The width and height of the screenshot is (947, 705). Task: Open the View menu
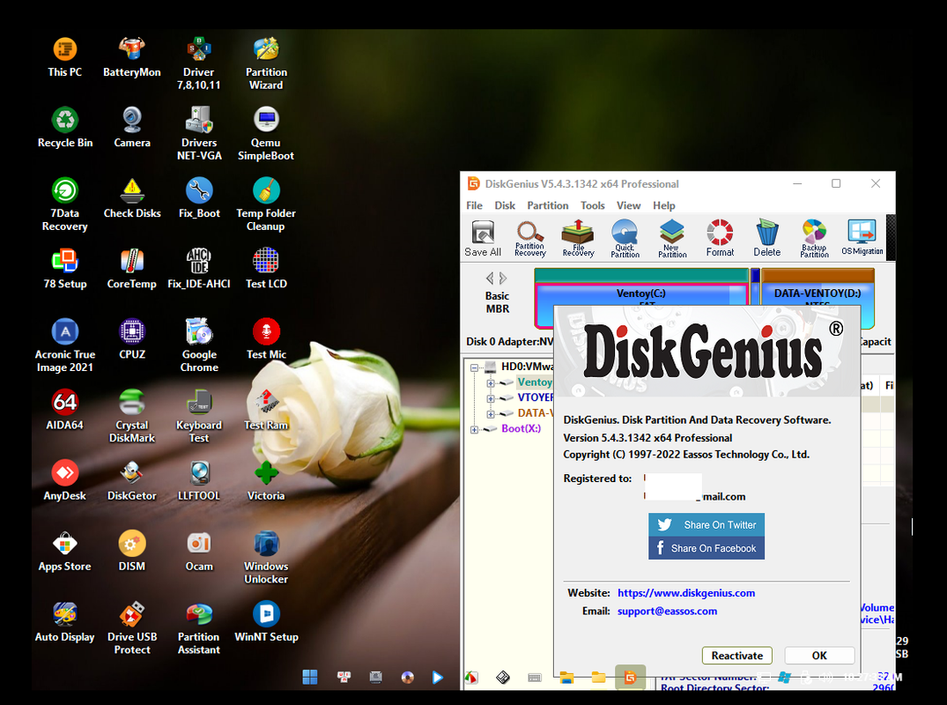[628, 205]
